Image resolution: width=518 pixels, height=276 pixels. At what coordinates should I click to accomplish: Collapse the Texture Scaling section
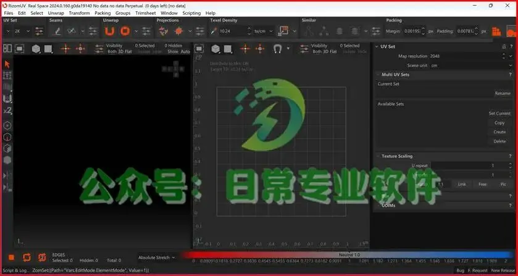coord(378,156)
